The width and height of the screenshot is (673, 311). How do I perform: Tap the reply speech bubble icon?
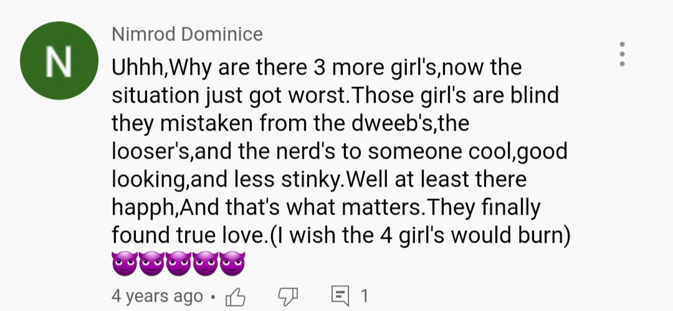pos(340,297)
